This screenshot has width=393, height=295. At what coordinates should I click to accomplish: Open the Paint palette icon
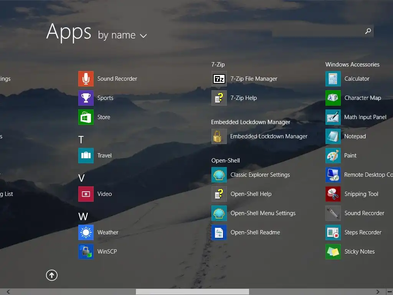pos(333,156)
